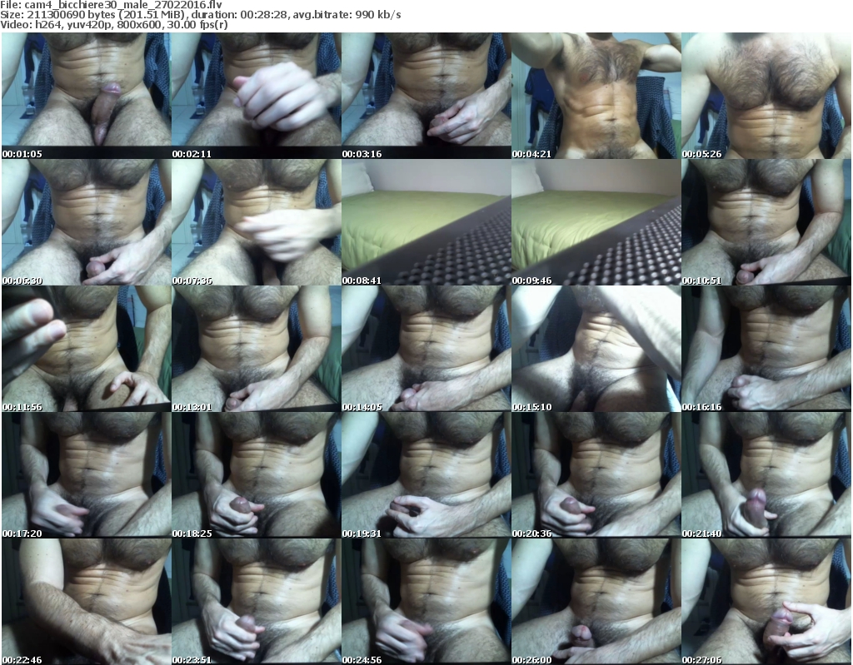Choose the frame stamped 00:14:05
The height and width of the screenshot is (665, 853).
pyautogui.click(x=426, y=349)
